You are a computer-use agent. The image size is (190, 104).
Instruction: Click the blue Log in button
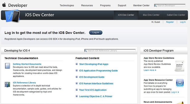pos(96,33)
